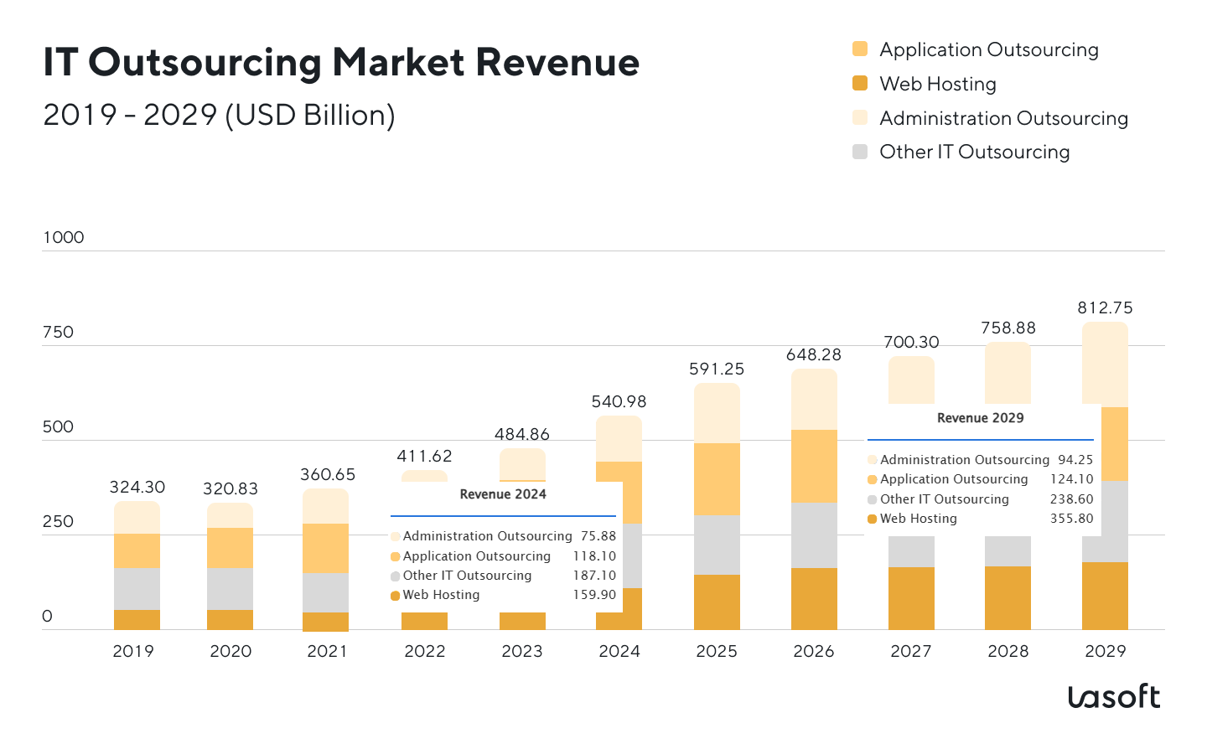
Task: Expand the Revenue 2024 tooltip details
Action: [x=503, y=495]
